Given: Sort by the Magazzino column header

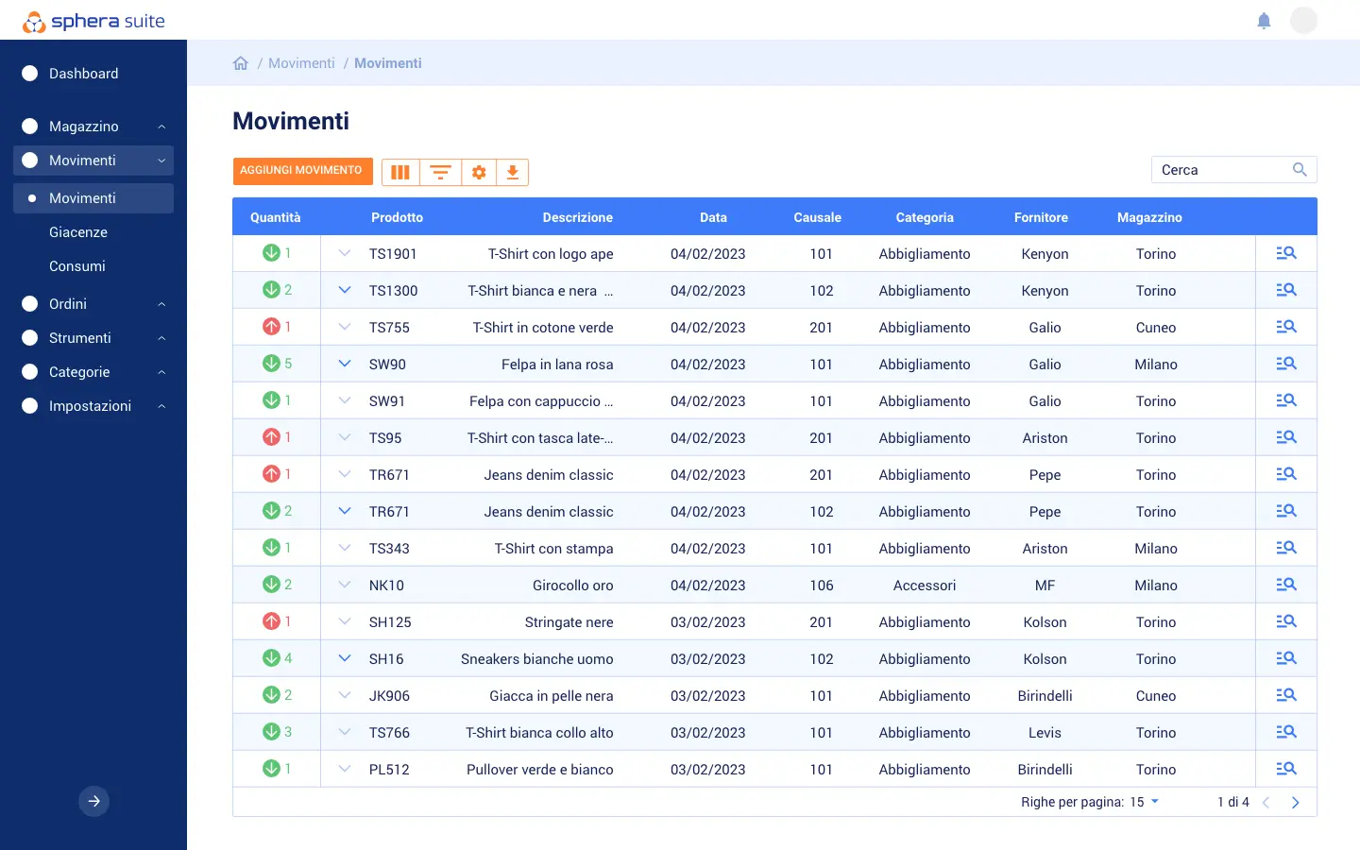Looking at the screenshot, I should pyautogui.click(x=1149, y=217).
